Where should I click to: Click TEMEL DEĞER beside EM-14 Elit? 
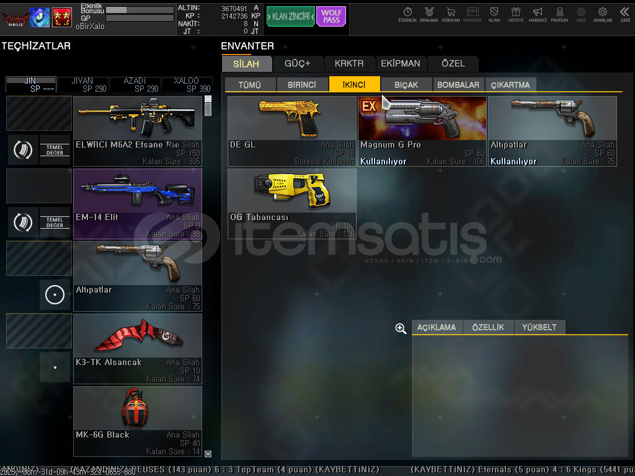pos(55,223)
